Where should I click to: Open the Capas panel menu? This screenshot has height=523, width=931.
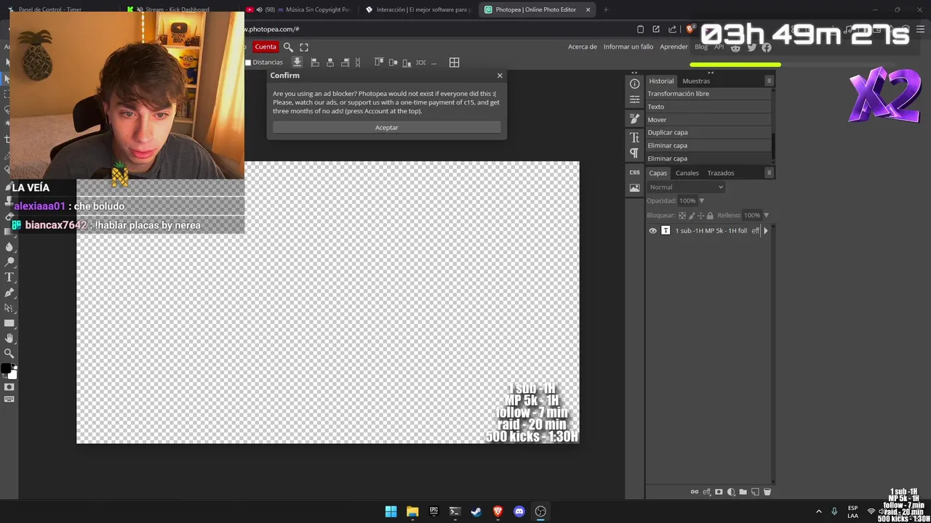769,173
